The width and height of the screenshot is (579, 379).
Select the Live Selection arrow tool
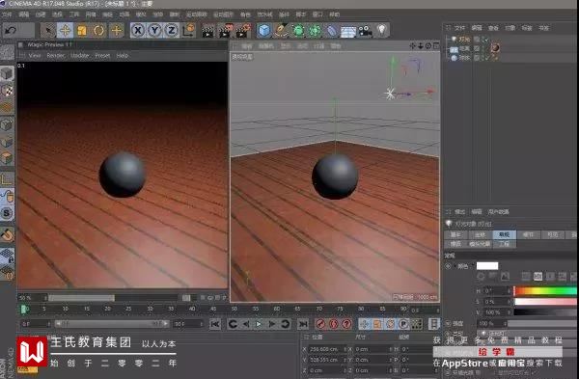(48, 30)
